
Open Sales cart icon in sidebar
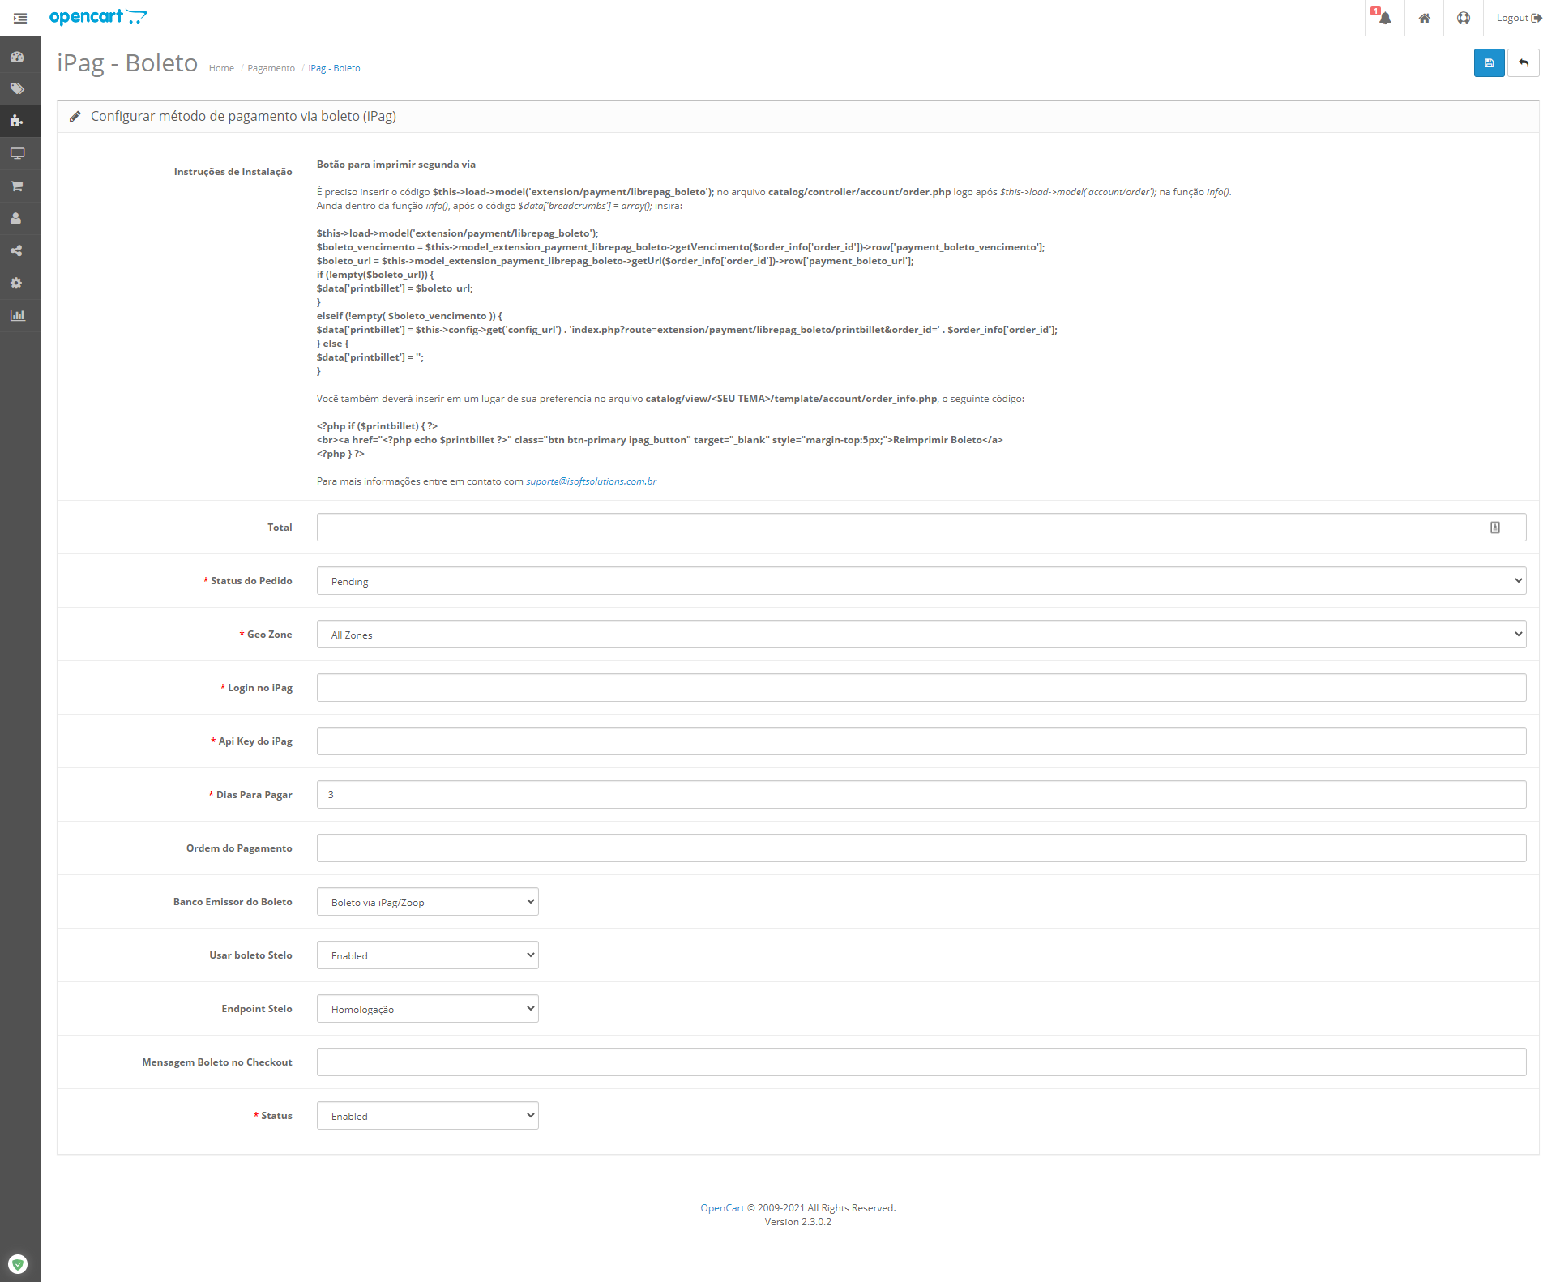(x=17, y=186)
